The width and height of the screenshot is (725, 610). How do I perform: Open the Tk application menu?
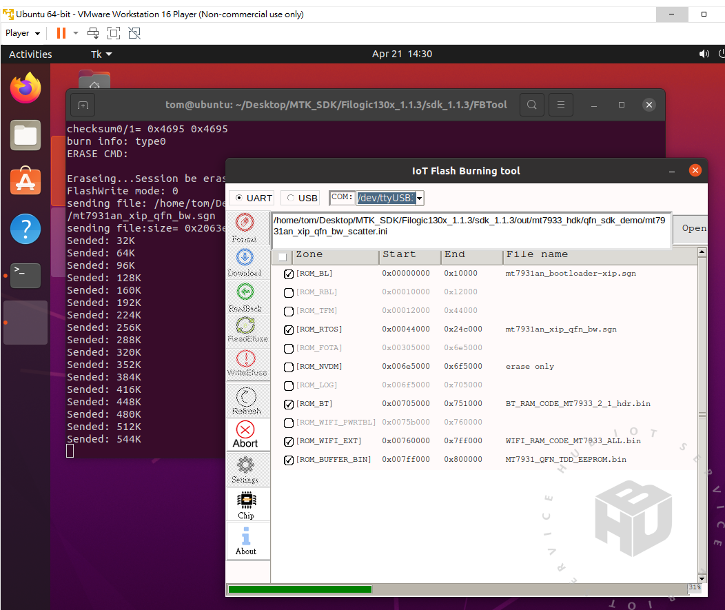coord(101,54)
